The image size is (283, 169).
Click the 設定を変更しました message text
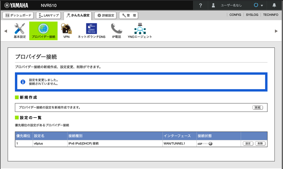tap(44, 80)
